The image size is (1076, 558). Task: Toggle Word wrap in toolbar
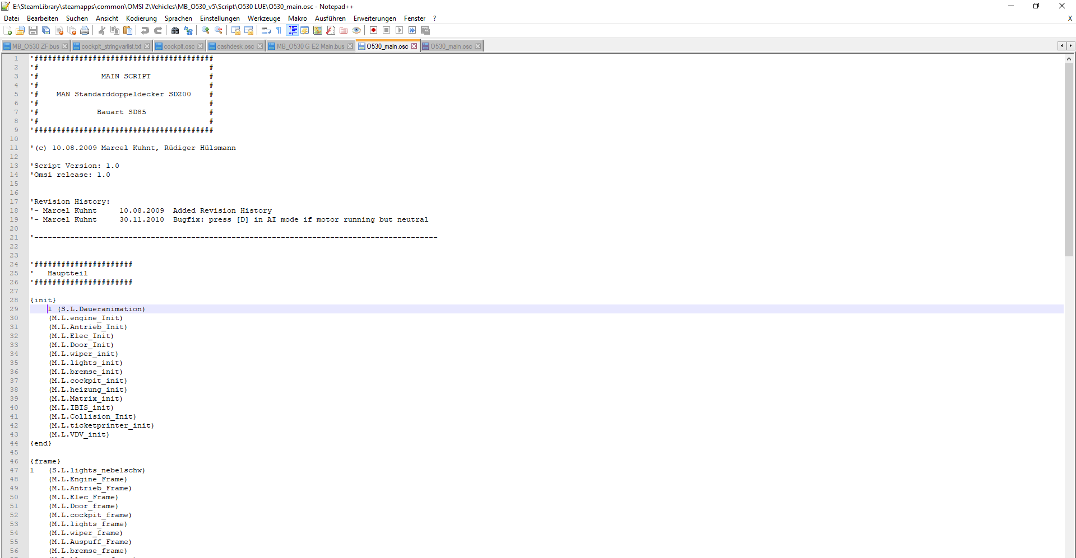coord(266,30)
